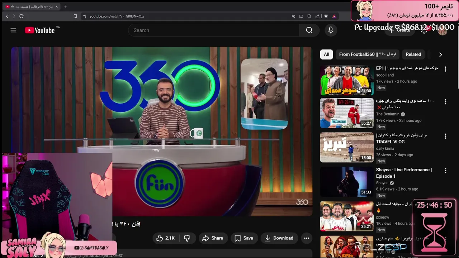Like the video (2.1K)
The width and height of the screenshot is (459, 258).
coord(165,238)
